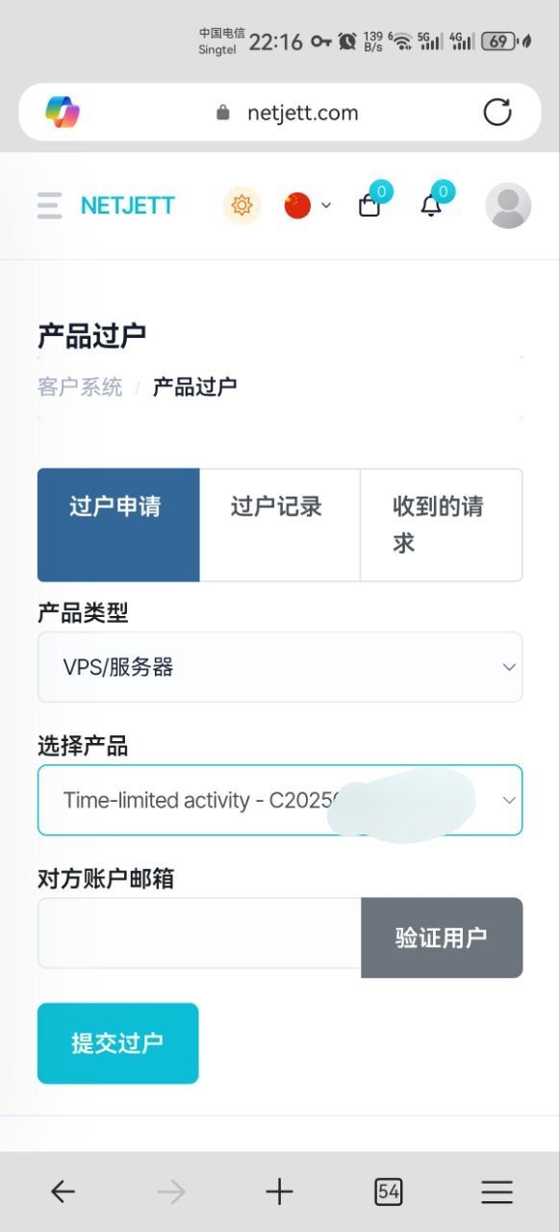560x1232 pixels.
Task: Submit the transfer via 提交过户 button
Action: coord(117,1042)
